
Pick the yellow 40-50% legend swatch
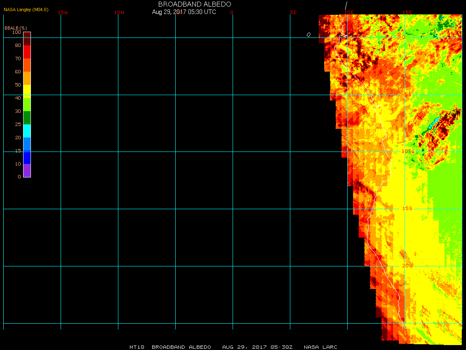point(27,91)
